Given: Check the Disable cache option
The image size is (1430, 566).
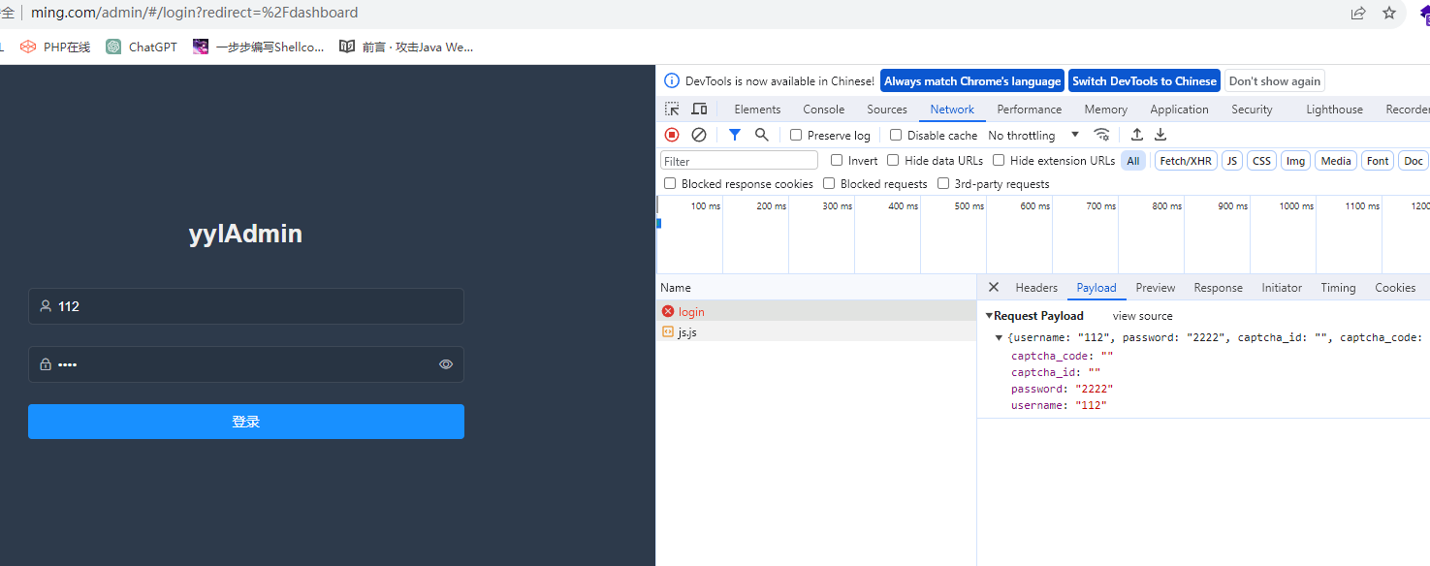Looking at the screenshot, I should [896, 136].
